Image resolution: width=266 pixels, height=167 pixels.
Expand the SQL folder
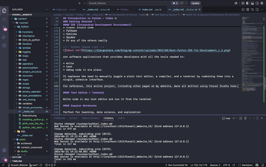23,131
